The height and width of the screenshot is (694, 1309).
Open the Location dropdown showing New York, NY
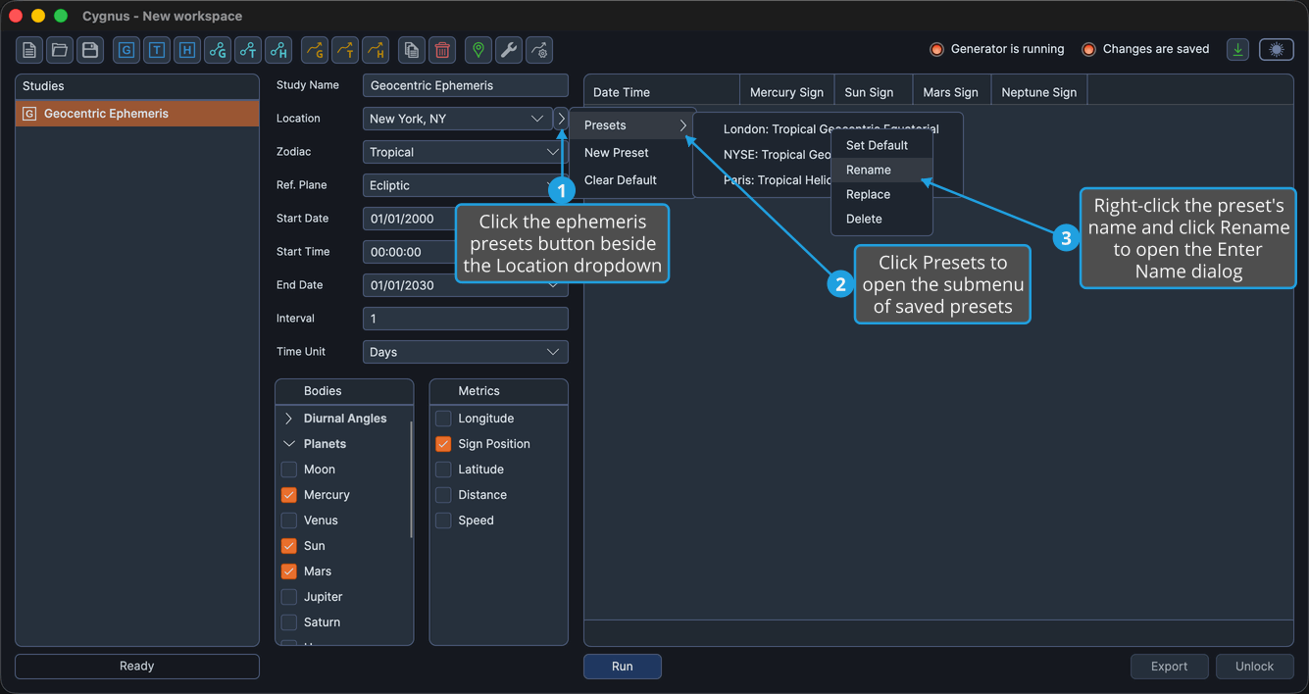click(457, 119)
